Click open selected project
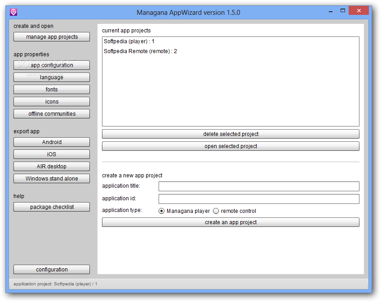 (x=230, y=146)
